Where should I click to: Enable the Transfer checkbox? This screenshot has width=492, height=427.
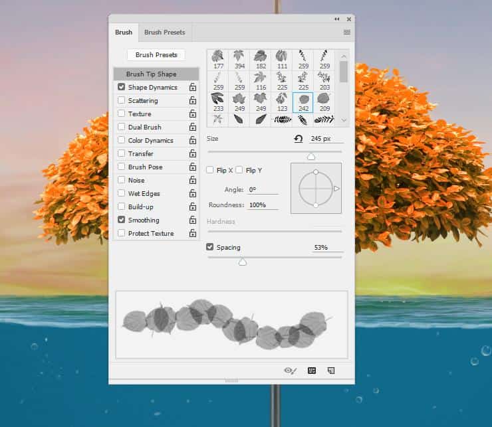click(x=122, y=153)
